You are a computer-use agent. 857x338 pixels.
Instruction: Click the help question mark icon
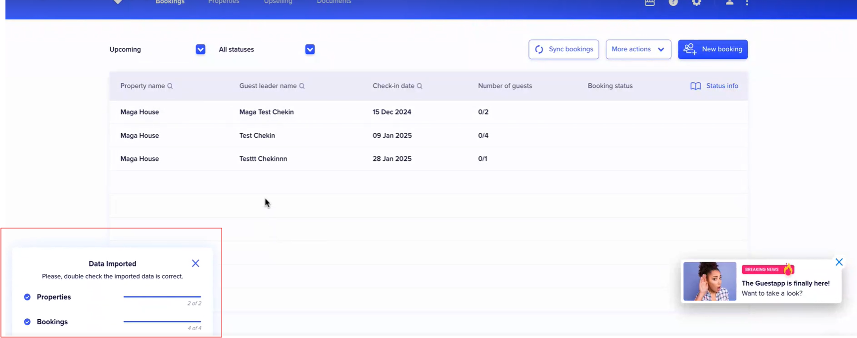click(x=673, y=2)
